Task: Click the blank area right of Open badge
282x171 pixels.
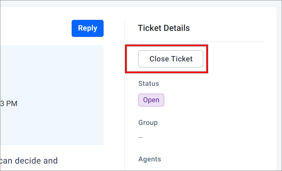Action: [x=213, y=100]
